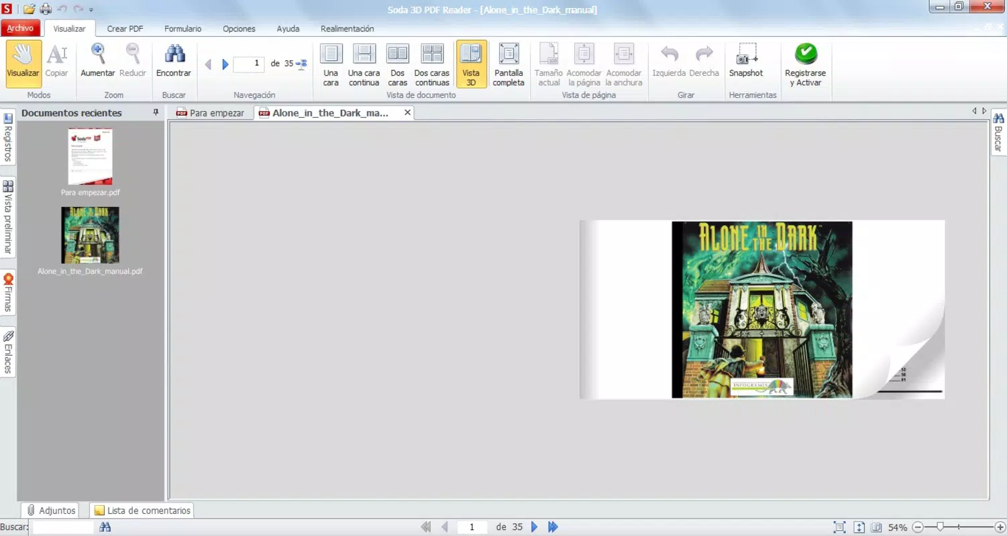
Task: Click the open-folder icon in quick access toolbar
Action: [29, 9]
